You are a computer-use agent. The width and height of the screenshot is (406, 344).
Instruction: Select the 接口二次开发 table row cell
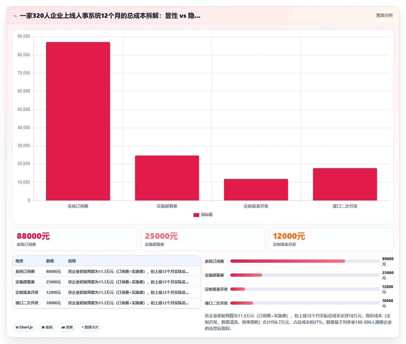pos(27,303)
